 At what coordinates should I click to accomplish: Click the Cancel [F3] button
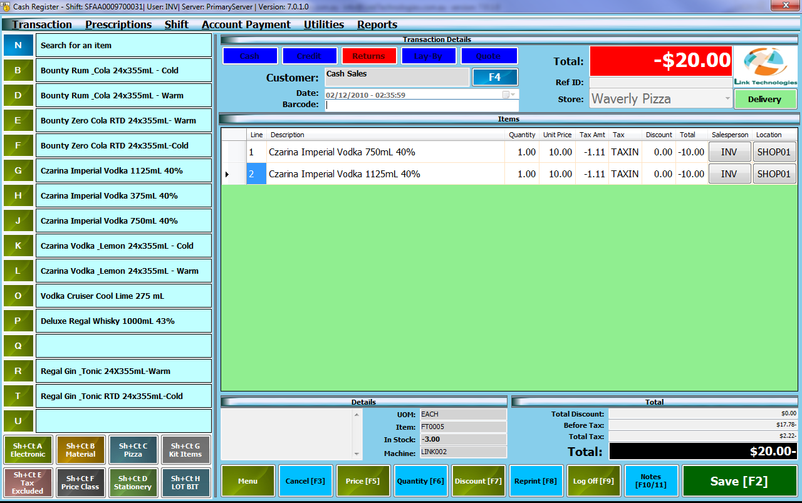(x=305, y=481)
